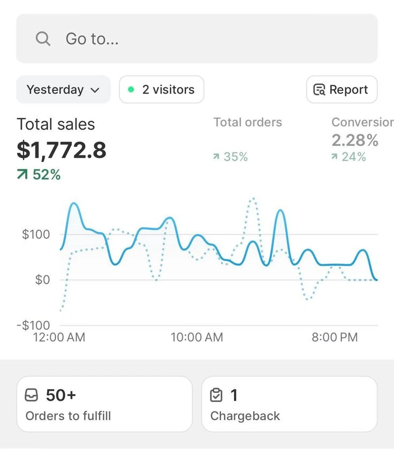Open the Chargeback card
This screenshot has height=450, width=394.
[x=289, y=404]
